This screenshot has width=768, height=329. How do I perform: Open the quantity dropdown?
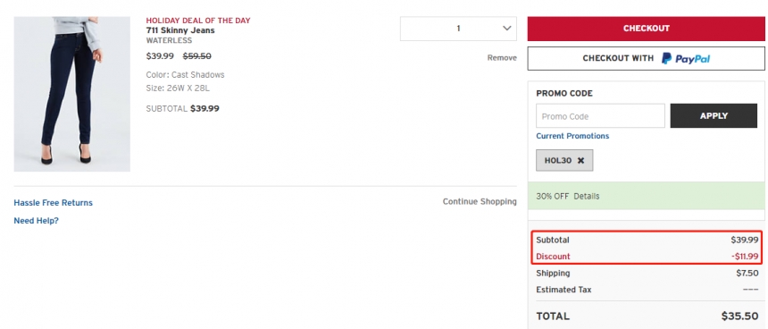coord(458,29)
